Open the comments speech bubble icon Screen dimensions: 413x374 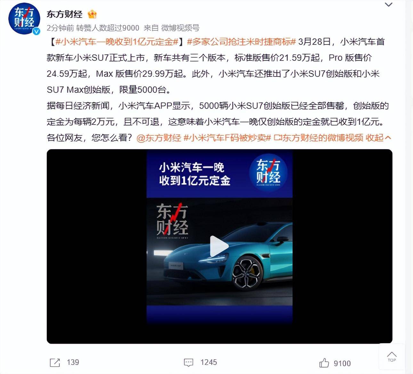coord(189,362)
